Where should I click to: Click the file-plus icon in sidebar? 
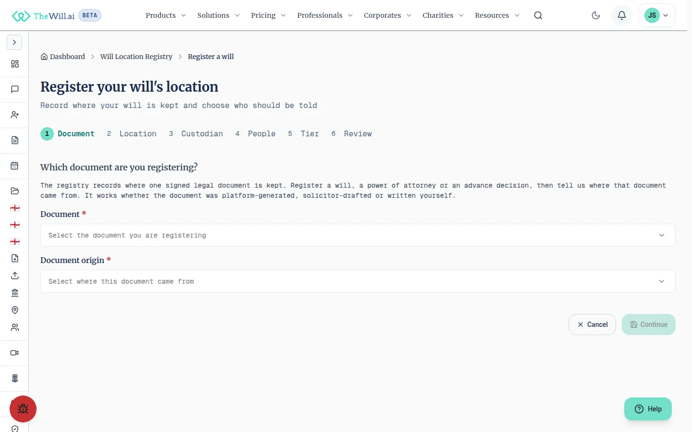click(15, 258)
